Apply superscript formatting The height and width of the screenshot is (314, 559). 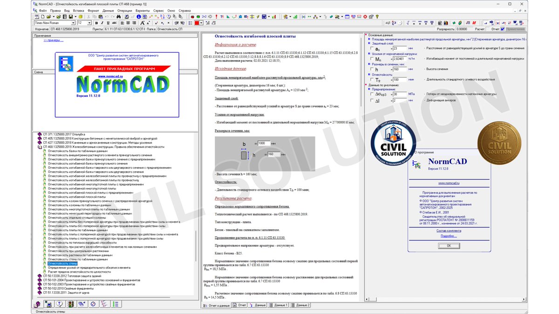(x=157, y=23)
